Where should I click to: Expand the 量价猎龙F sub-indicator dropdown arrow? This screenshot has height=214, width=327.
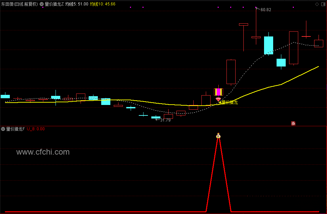(x=3, y=129)
